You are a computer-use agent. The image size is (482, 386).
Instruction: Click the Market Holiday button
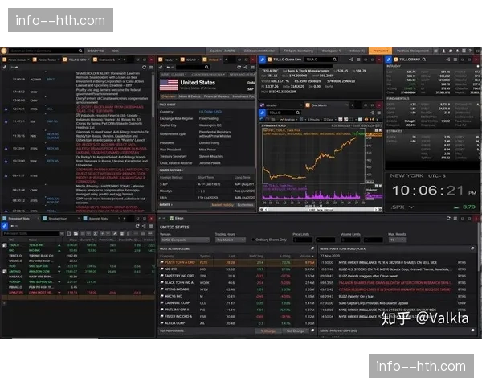click(222, 204)
